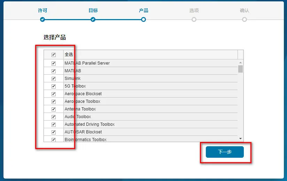Select the Antenna Toolbox row text
The height and width of the screenshot is (181, 287).
(80, 109)
